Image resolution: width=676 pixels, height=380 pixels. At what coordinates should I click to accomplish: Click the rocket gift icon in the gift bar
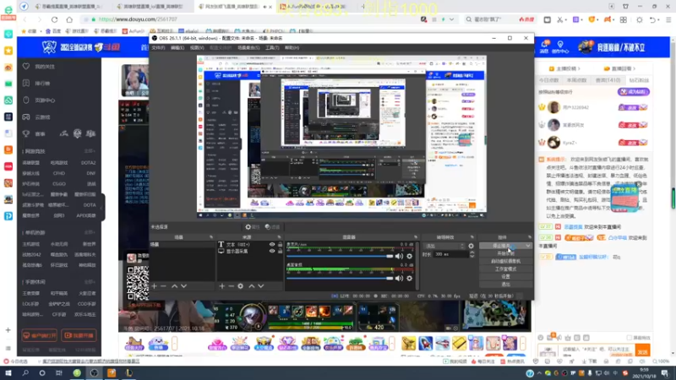pos(426,344)
